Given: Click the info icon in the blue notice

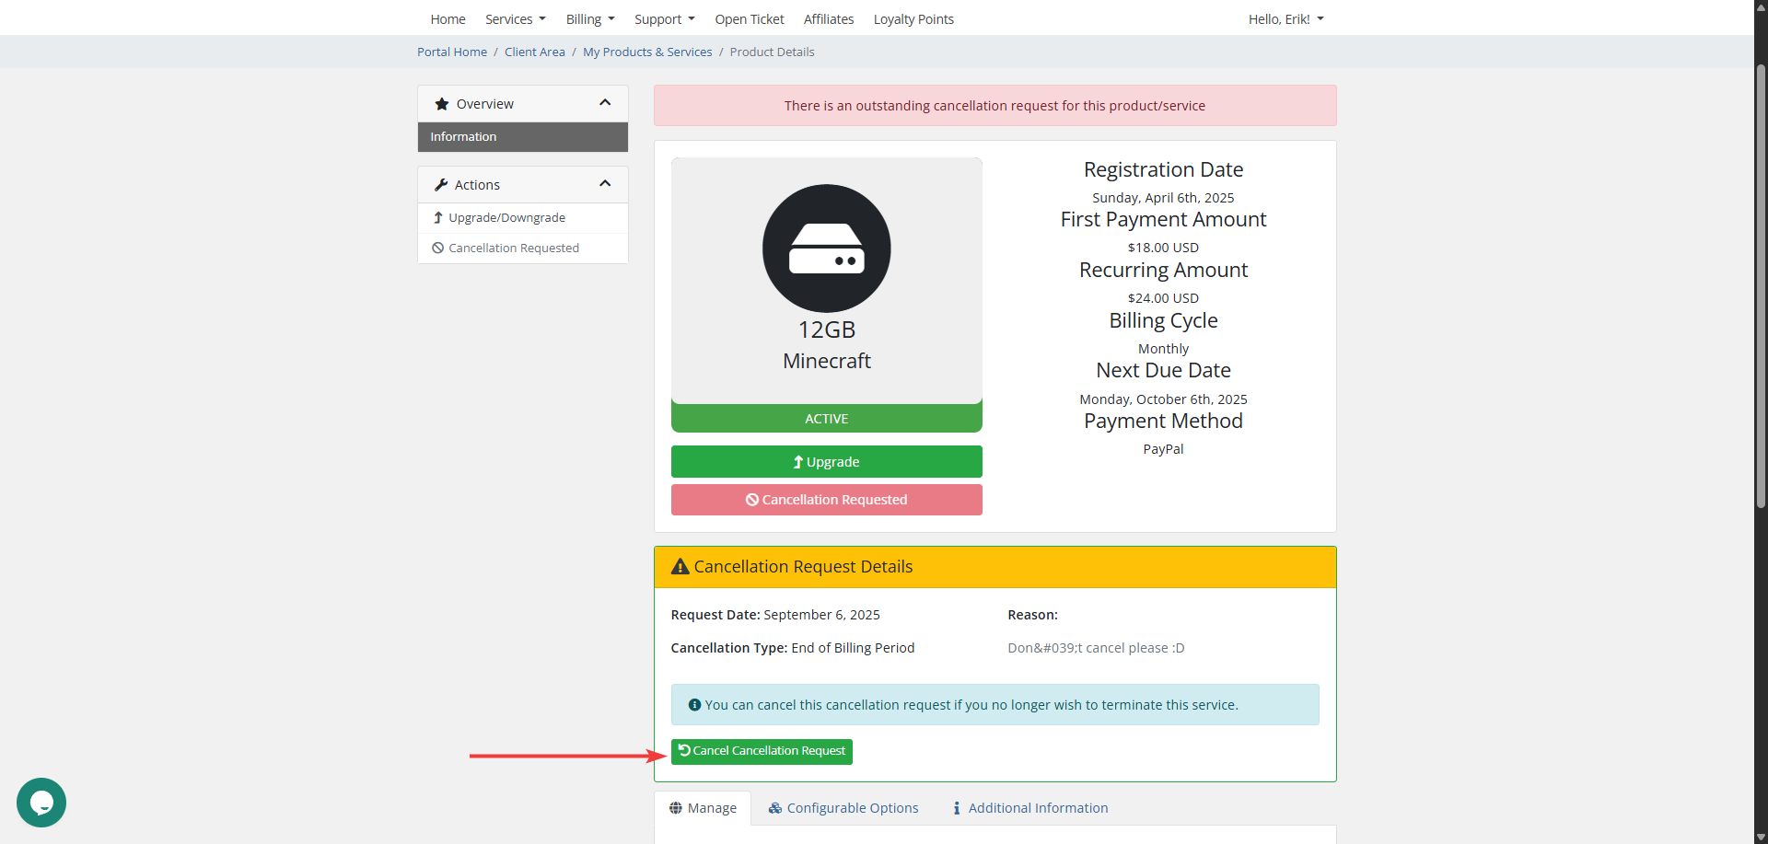Looking at the screenshot, I should (x=694, y=705).
